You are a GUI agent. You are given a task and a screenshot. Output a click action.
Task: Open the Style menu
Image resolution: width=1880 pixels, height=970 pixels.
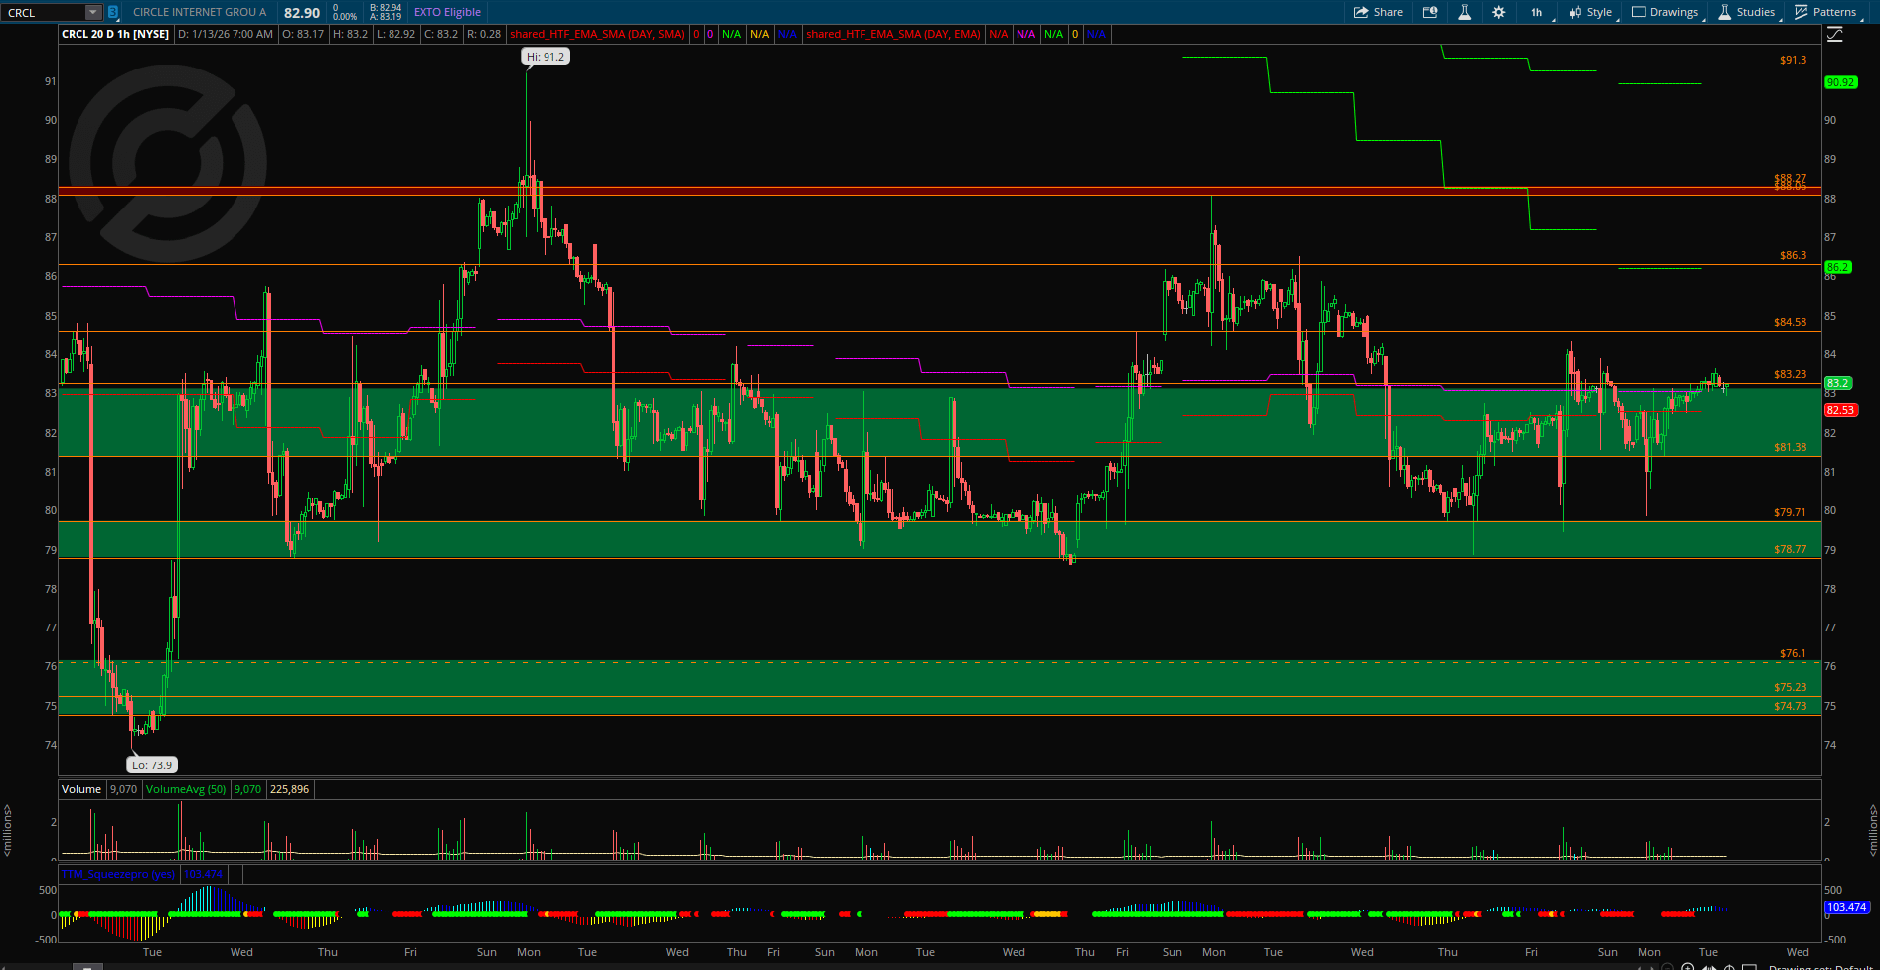pos(1590,12)
